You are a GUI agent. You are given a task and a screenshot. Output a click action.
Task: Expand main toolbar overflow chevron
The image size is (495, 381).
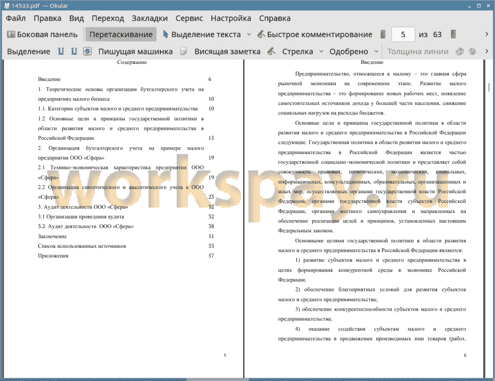coord(487,34)
